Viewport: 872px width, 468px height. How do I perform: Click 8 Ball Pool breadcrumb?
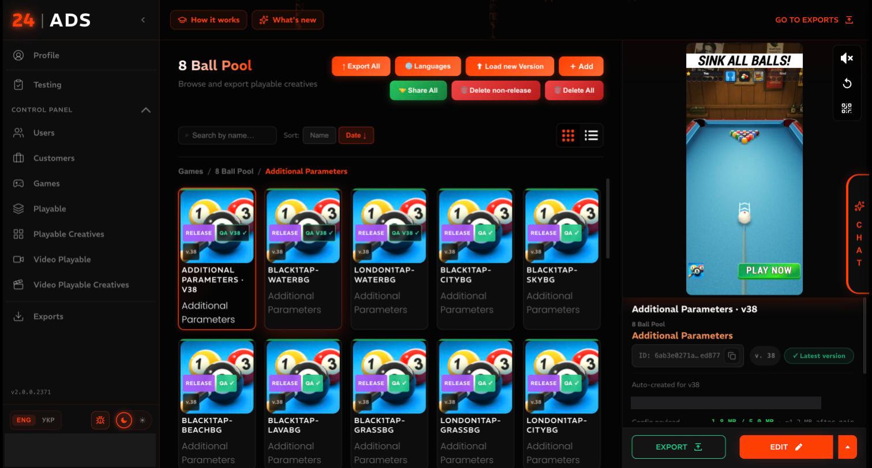234,171
